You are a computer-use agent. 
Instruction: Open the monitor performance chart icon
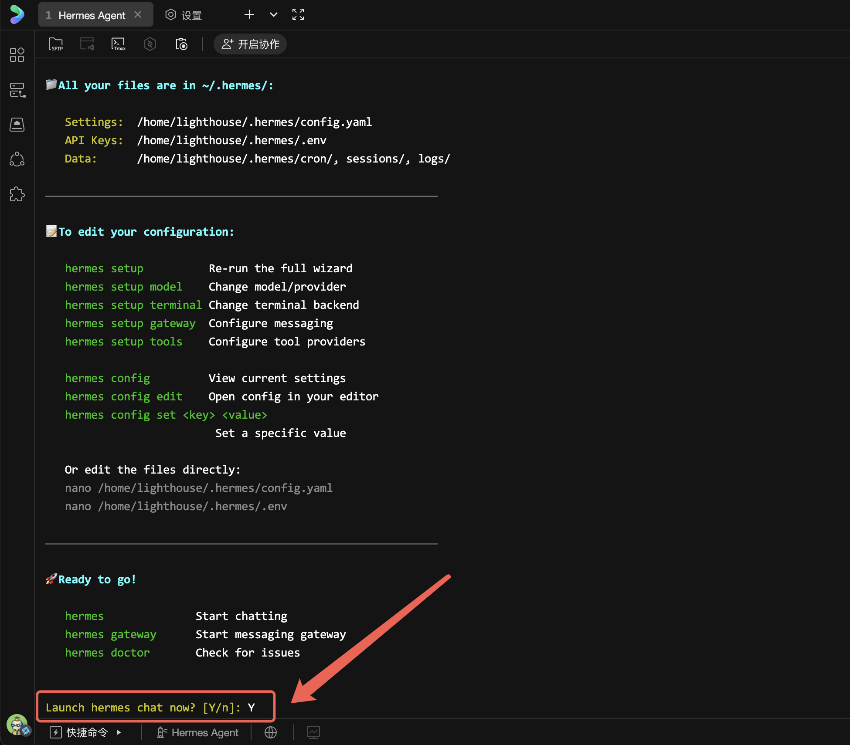(x=313, y=732)
